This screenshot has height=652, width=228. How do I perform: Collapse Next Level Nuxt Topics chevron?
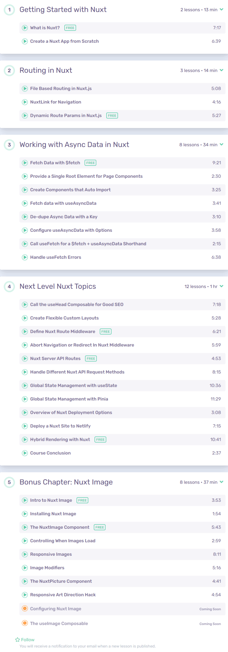(221, 286)
